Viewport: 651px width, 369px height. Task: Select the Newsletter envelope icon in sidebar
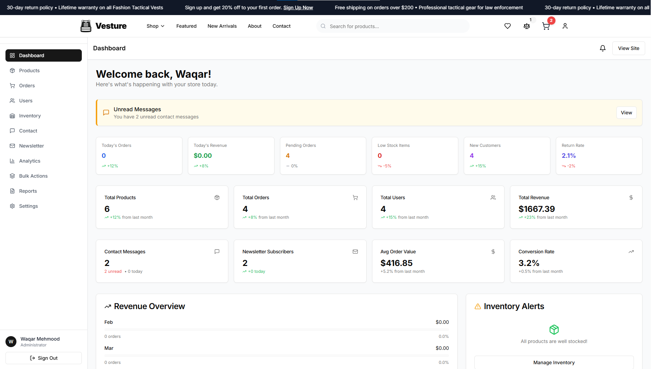tap(12, 145)
